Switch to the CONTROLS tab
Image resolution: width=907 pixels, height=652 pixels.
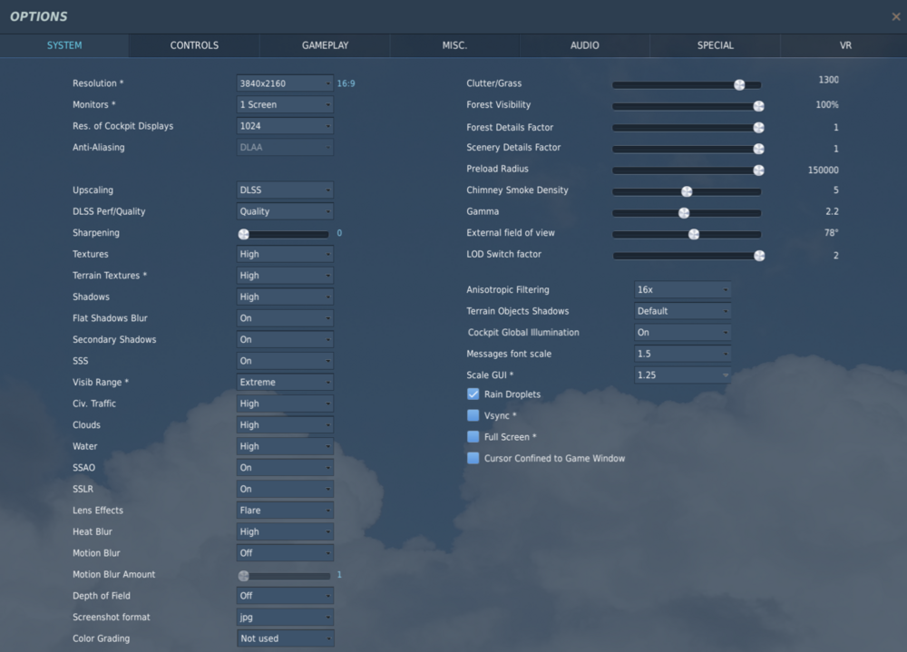click(194, 45)
